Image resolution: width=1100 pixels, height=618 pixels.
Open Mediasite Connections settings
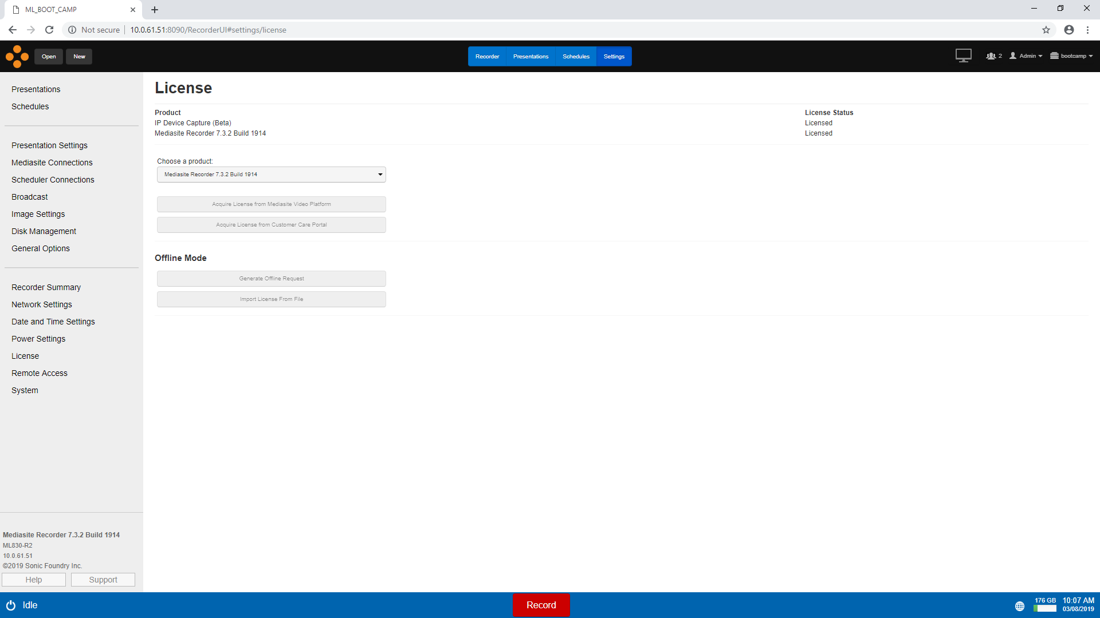point(52,163)
